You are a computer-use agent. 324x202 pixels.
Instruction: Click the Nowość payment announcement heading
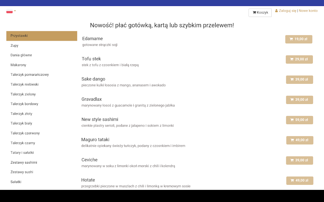162,25
